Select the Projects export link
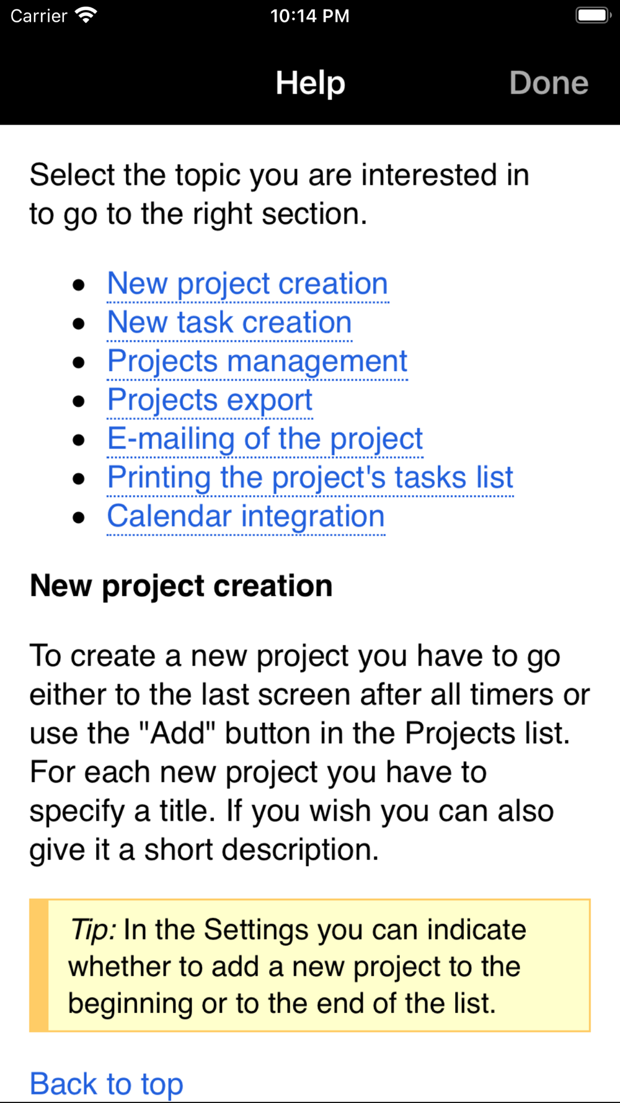 210,400
